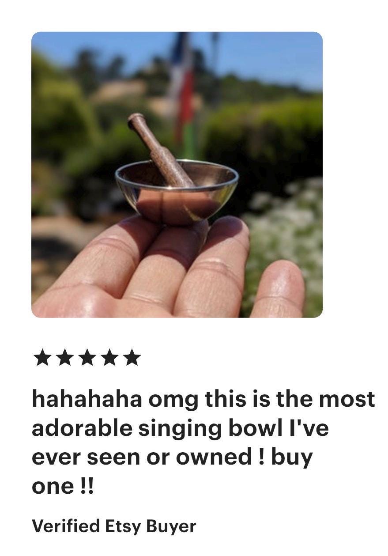This screenshot has height=556, width=388.
Task: Click the second rating star
Action: pos(64,358)
